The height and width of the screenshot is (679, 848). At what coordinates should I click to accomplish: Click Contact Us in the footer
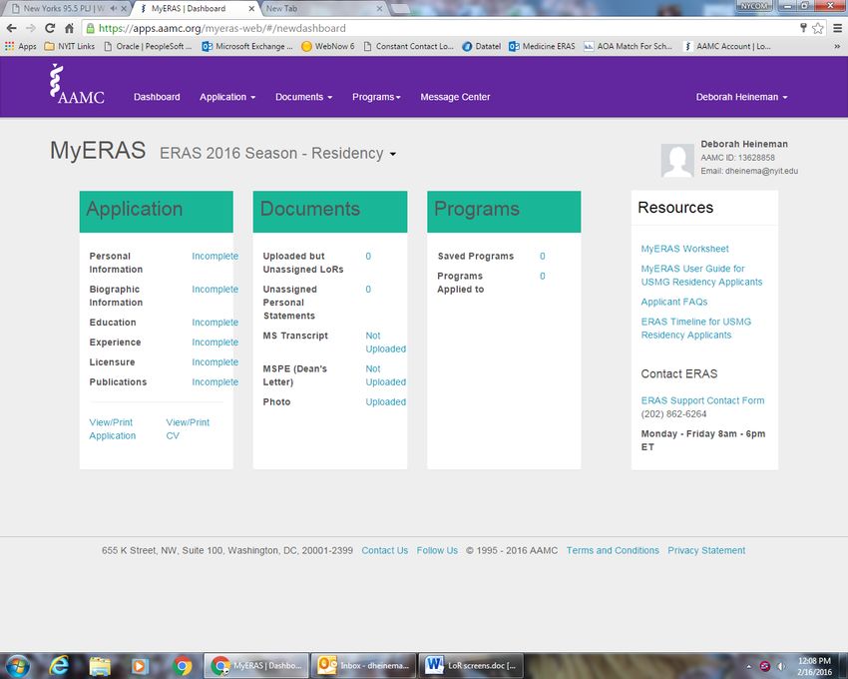click(384, 550)
